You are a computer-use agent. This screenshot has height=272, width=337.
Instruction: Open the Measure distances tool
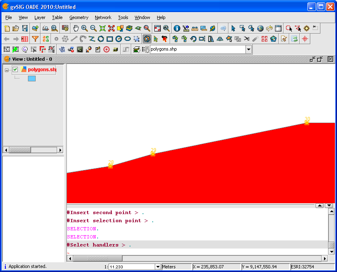pos(195,28)
